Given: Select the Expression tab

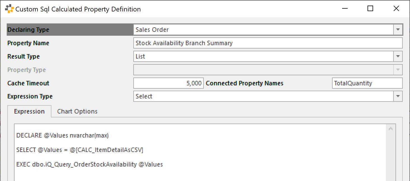Looking at the screenshot, I should [x=29, y=111].
